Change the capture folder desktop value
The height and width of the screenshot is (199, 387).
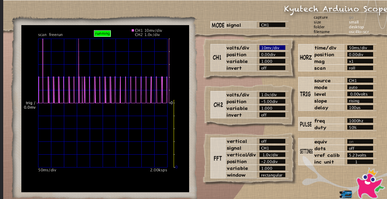(x=356, y=27)
